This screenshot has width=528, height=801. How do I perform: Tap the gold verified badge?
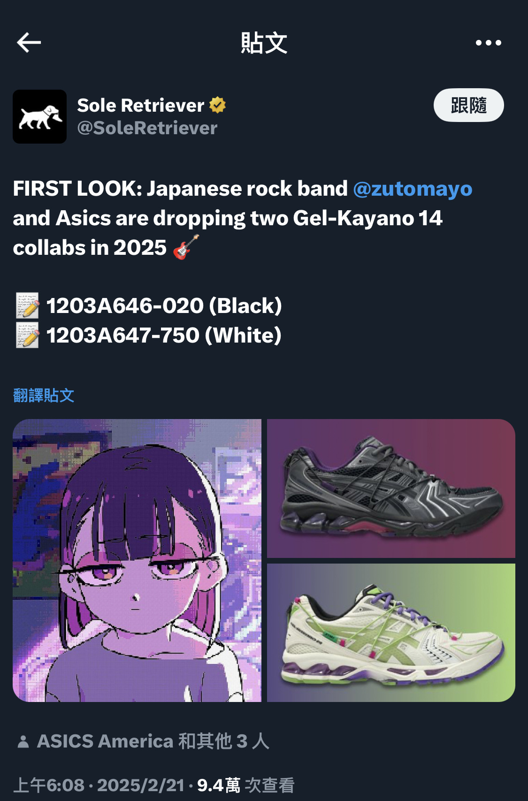point(217,105)
